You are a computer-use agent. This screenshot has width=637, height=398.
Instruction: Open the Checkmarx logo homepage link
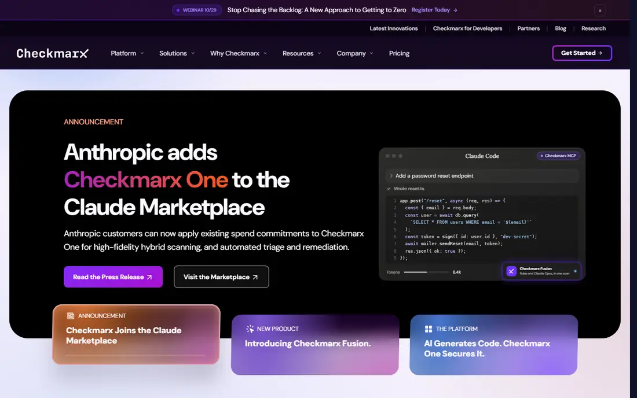tap(52, 53)
